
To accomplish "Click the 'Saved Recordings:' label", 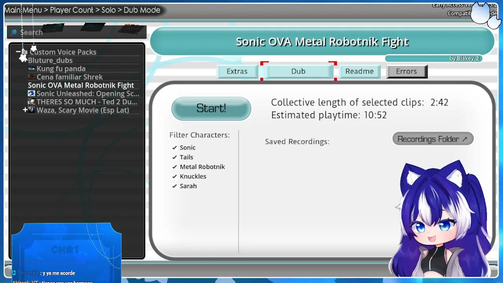I will click(x=297, y=141).
